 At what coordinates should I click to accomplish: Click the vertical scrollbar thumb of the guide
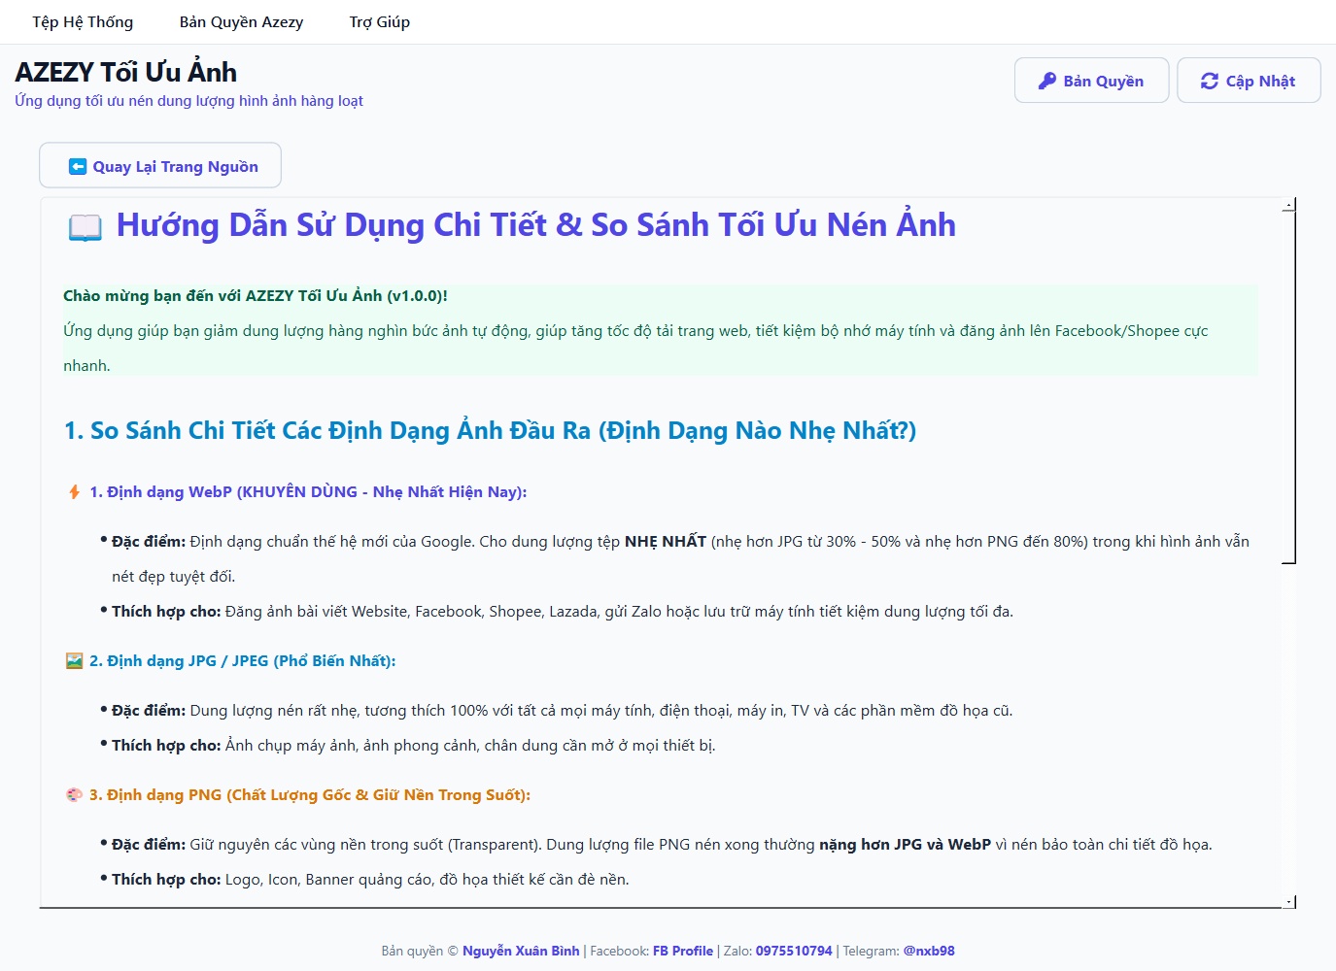1288,387
